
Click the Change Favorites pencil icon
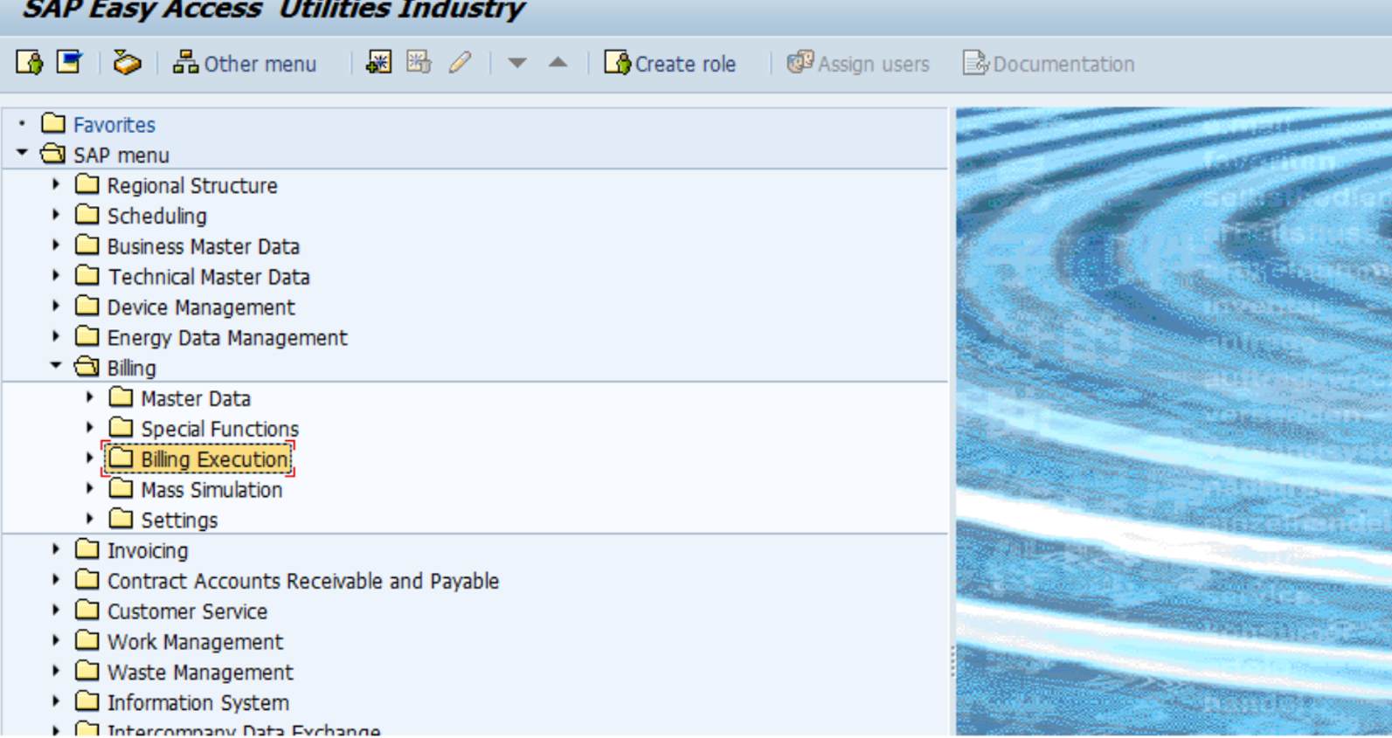coord(460,63)
